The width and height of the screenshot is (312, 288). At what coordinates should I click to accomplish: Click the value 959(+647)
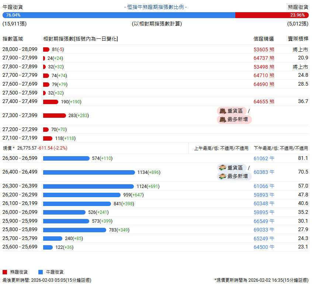[134, 195]
